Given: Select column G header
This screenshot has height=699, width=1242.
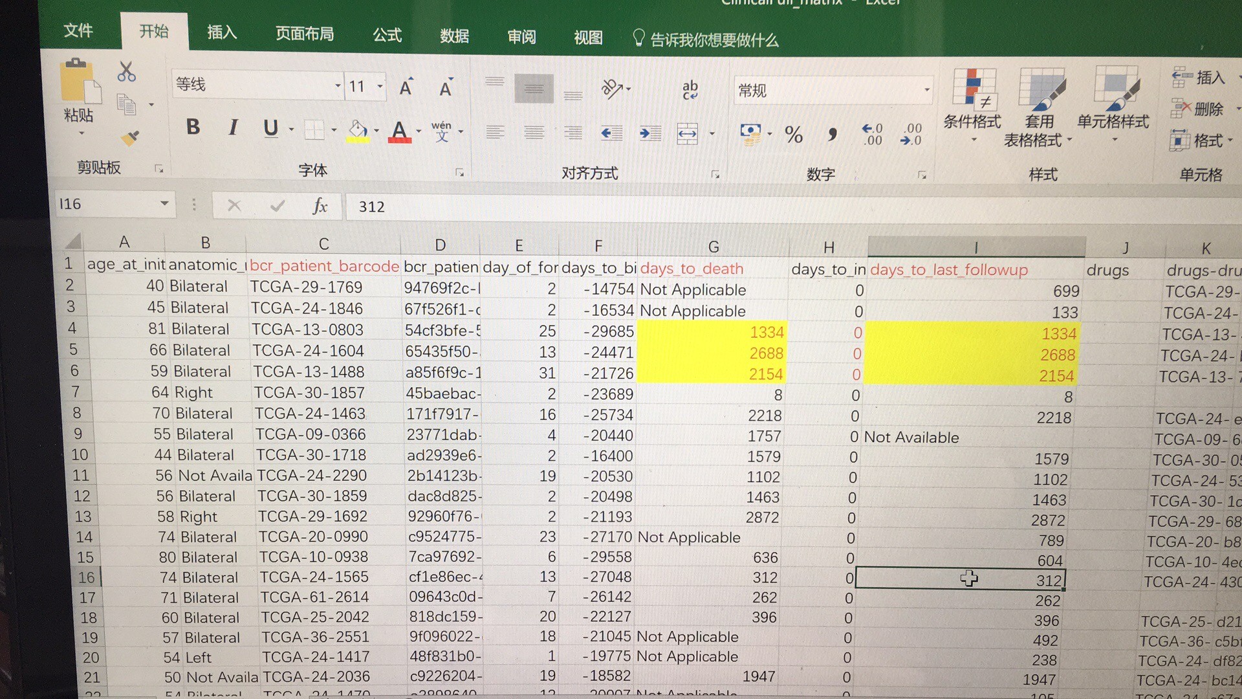Looking at the screenshot, I should pyautogui.click(x=713, y=247).
